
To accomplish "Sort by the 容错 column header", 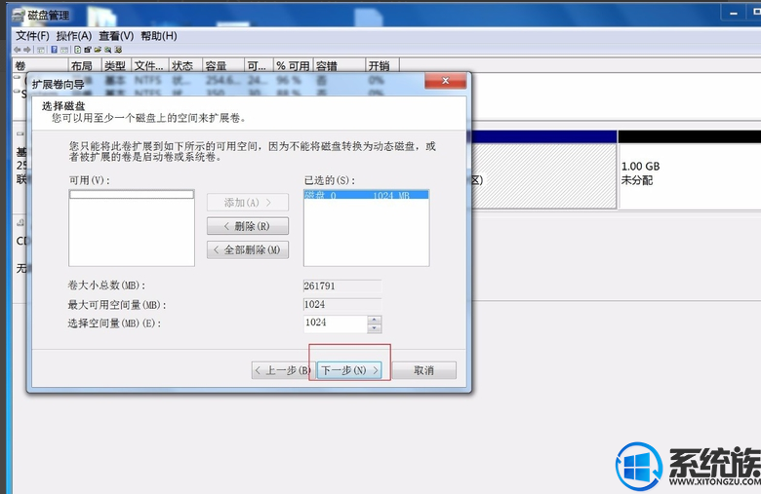I will 339,66.
